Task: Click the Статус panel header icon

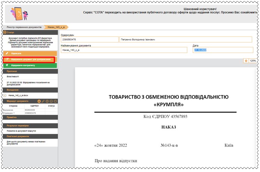Action: tap(5, 32)
